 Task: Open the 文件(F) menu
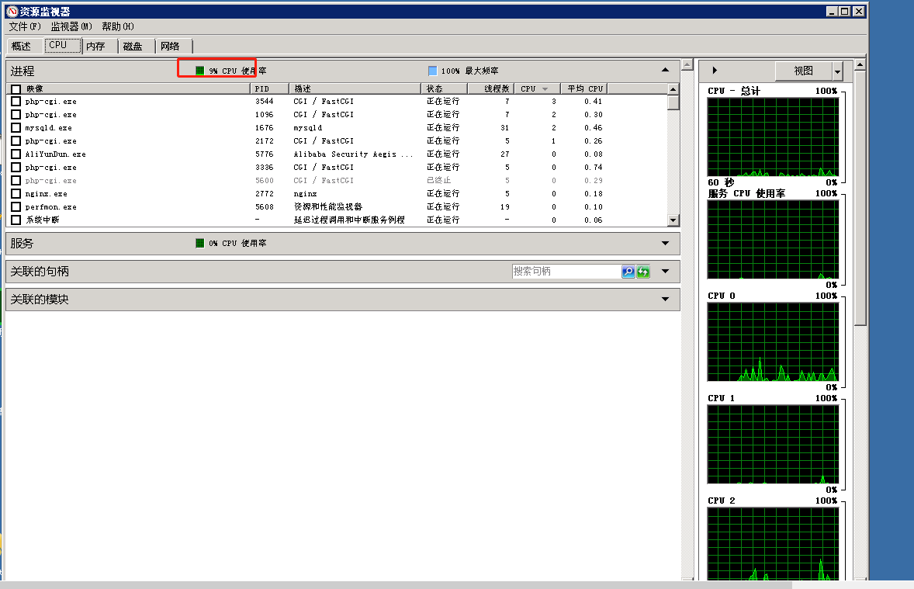(x=25, y=27)
